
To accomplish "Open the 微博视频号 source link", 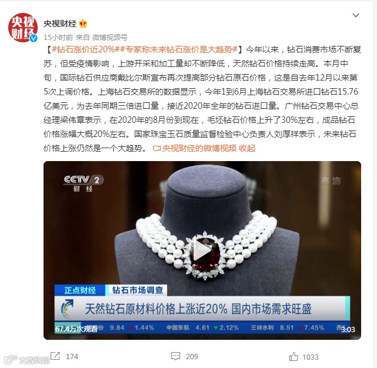I will 110,37.
